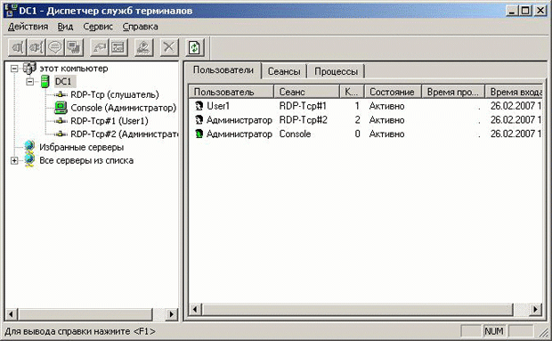Click the 'Все серверы из списка' globe icon

tap(29, 160)
